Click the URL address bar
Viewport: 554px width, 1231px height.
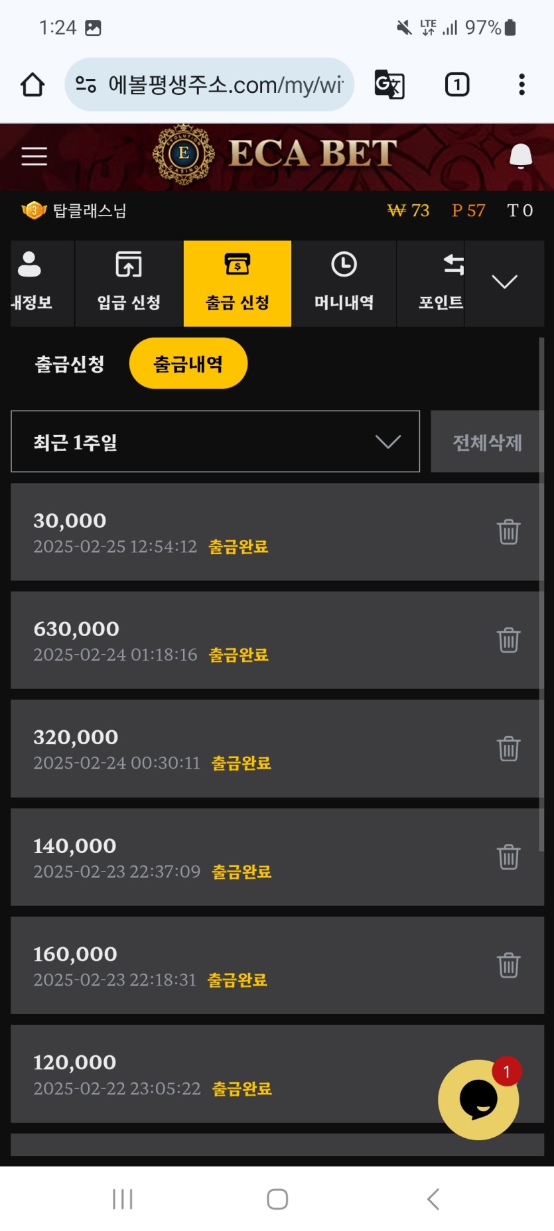[x=210, y=85]
